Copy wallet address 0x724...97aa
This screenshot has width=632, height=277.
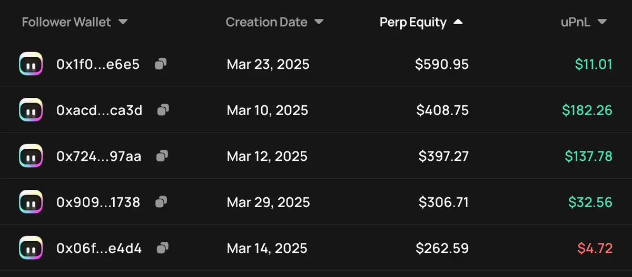tap(162, 156)
